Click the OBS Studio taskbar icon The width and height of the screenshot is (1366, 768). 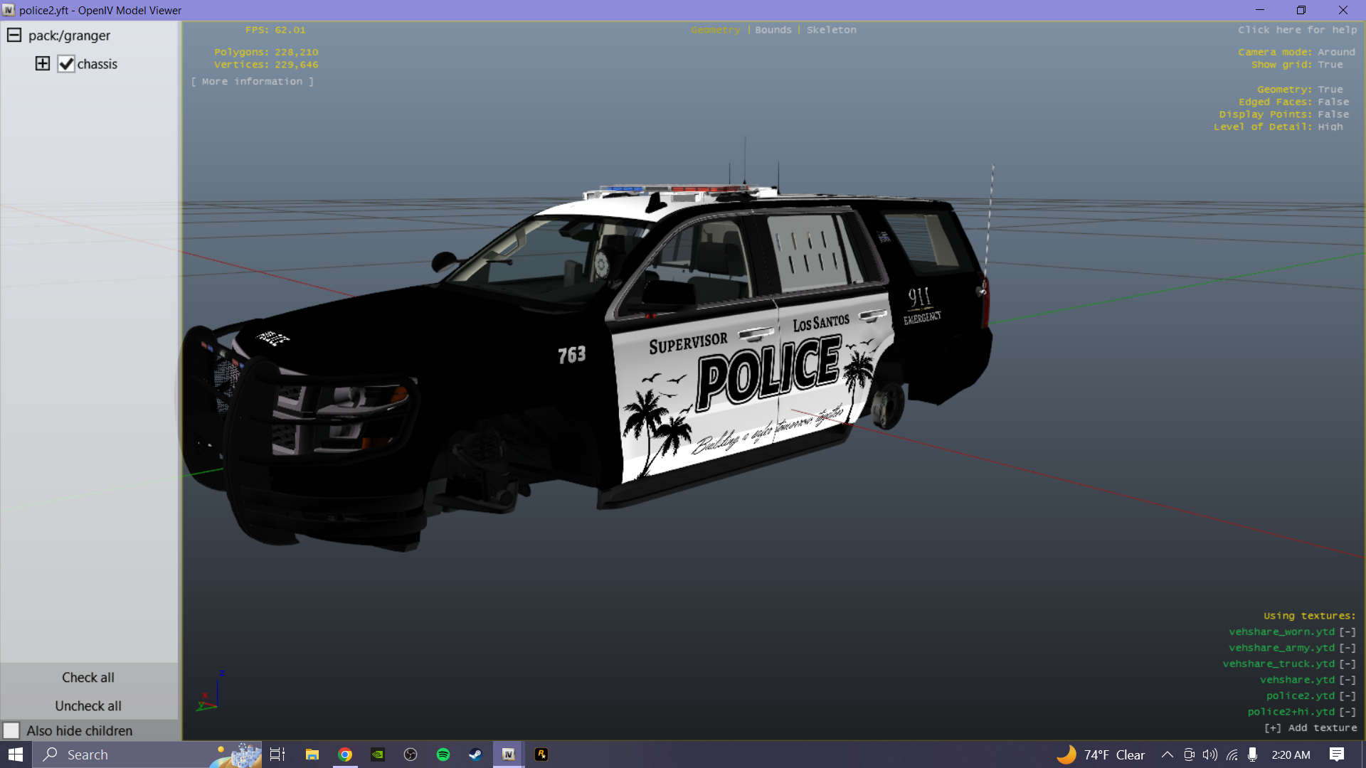point(411,754)
